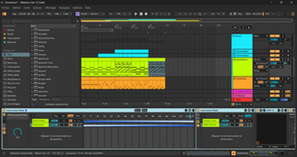Select the Sons category icon
This screenshot has height=157, width=297.
click(x=5, y=59)
